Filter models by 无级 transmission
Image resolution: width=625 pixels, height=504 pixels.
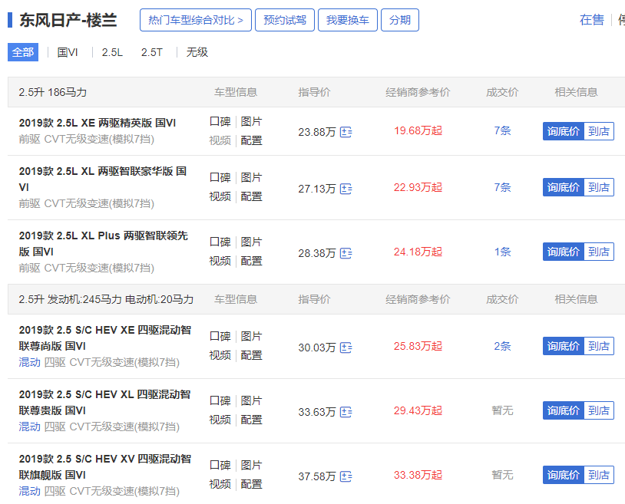click(x=197, y=52)
